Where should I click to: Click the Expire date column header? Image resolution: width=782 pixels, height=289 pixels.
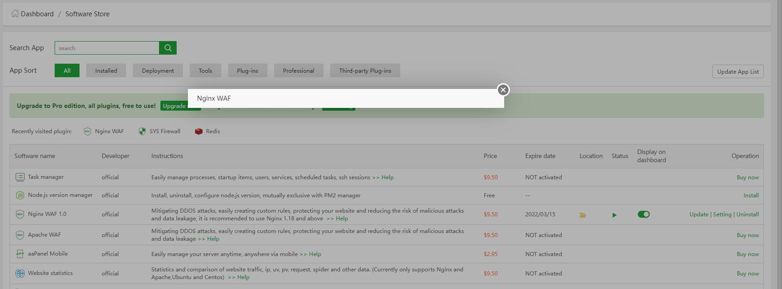coord(540,156)
